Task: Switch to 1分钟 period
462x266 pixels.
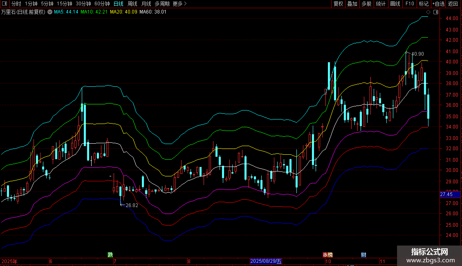Action: [x=31, y=4]
